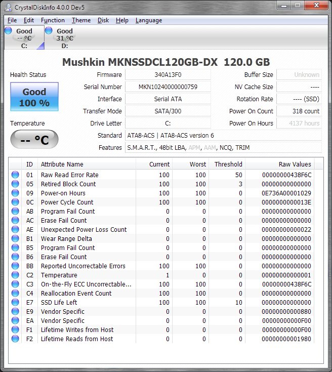Click the Firmware field 340A13F0
Image resolution: width=332 pixels, height=372 pixels.
tap(168, 75)
